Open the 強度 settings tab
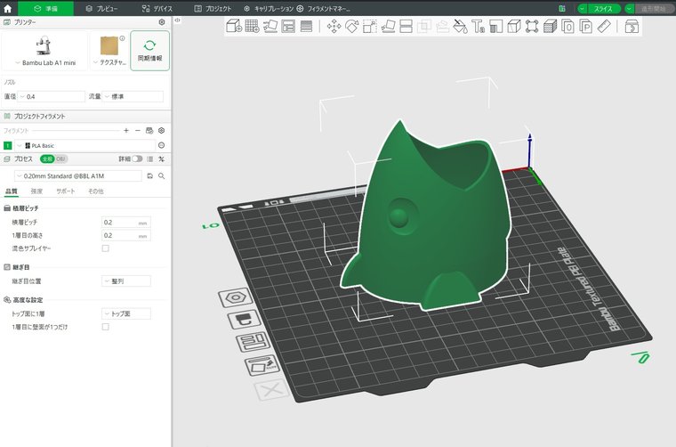 coord(36,191)
